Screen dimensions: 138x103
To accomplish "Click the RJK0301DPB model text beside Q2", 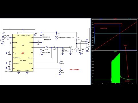I will [46, 52].
